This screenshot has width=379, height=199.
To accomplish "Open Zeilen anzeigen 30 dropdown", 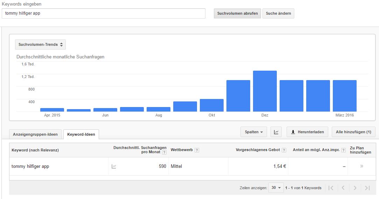I will (276, 188).
